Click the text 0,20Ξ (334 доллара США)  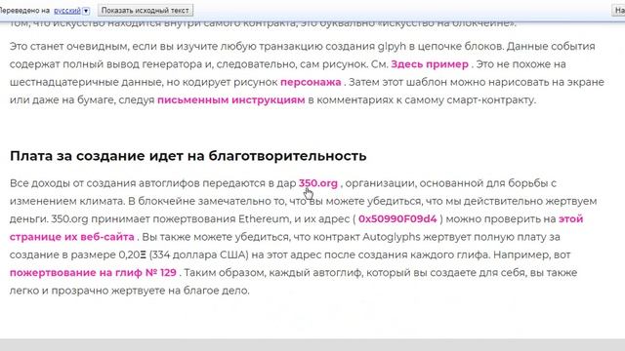tap(184, 254)
